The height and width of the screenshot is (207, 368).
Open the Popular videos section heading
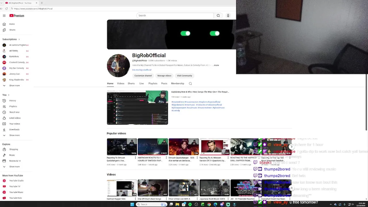(x=116, y=133)
